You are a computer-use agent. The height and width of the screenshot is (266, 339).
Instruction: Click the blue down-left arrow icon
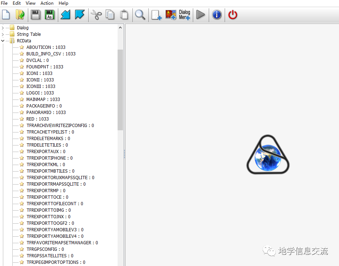point(65,15)
